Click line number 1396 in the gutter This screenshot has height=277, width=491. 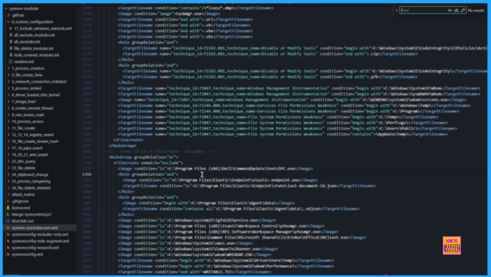click(x=87, y=174)
